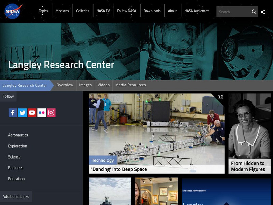This screenshot has width=273, height=205.
Task: Open the Flickr photo stream icon
Action: click(x=41, y=112)
